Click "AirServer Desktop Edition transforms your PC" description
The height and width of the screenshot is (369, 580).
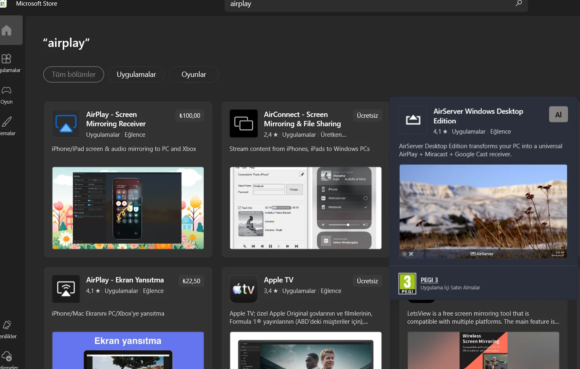[x=481, y=150]
